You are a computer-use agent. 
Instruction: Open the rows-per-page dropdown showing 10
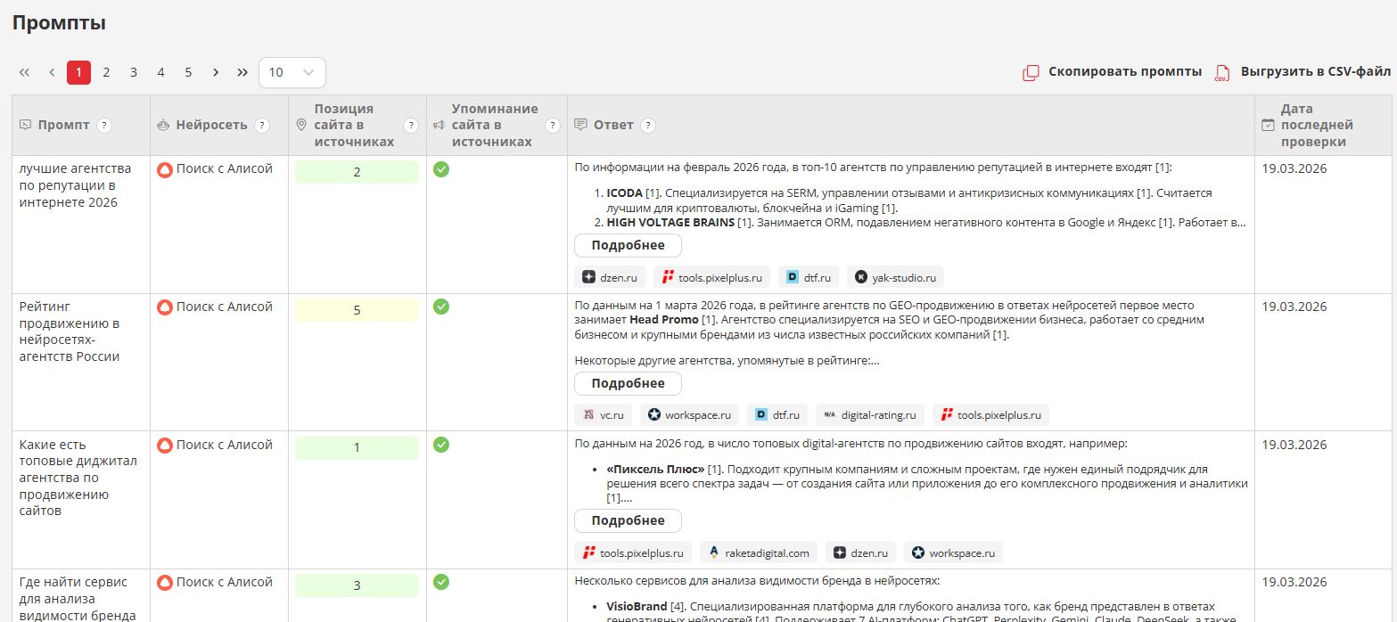(292, 73)
